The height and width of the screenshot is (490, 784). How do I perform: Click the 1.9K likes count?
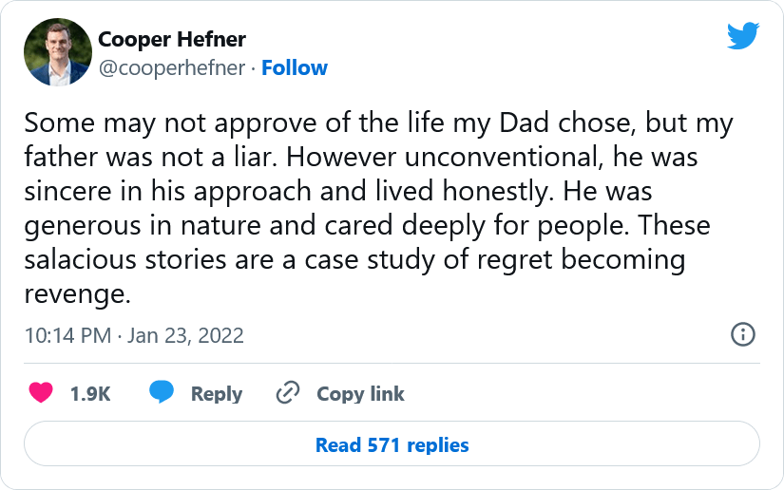point(90,394)
